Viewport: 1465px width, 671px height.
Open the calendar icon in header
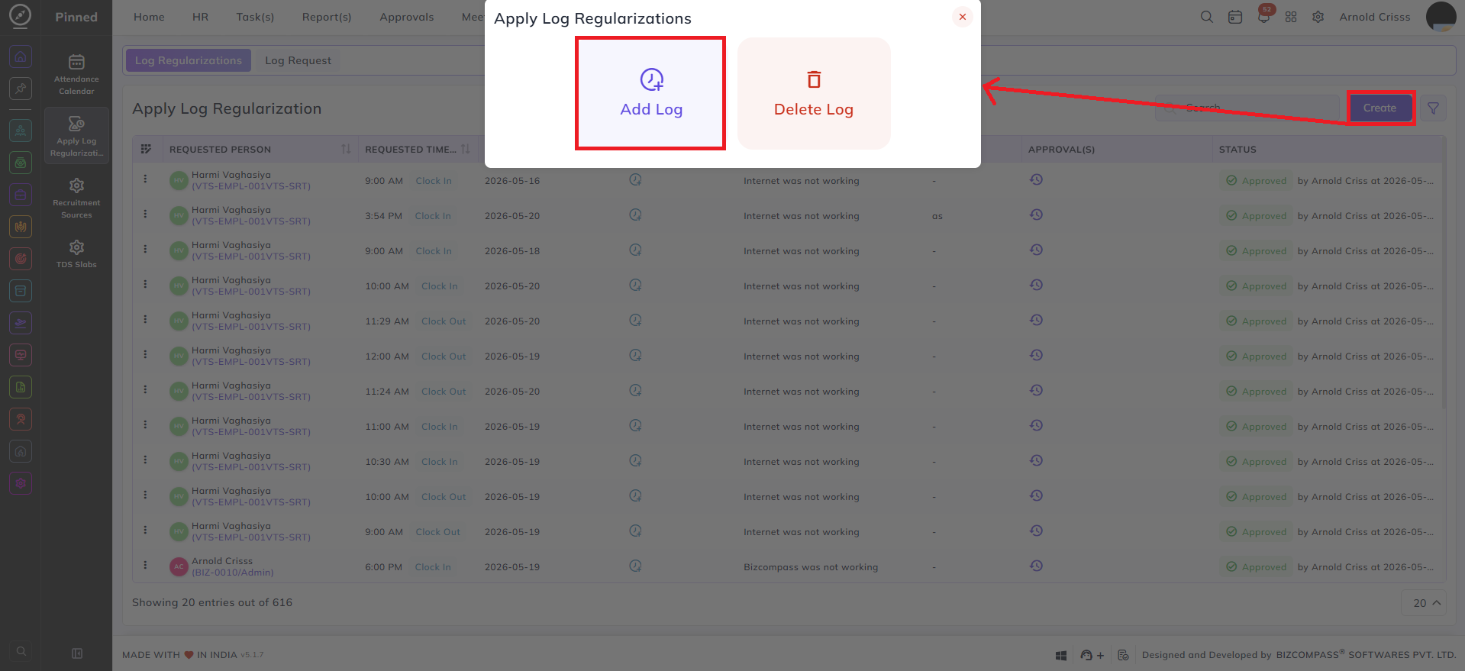click(x=1234, y=17)
